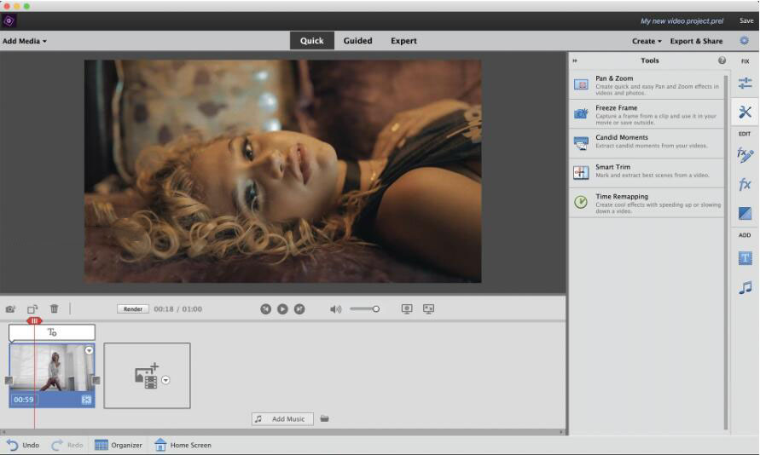Select the Candid Moments tool
The image size is (760, 455).
[647, 144]
